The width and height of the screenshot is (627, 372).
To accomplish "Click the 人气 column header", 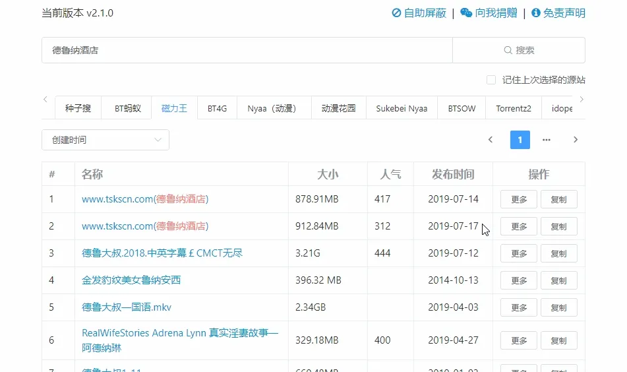I will [x=390, y=174].
